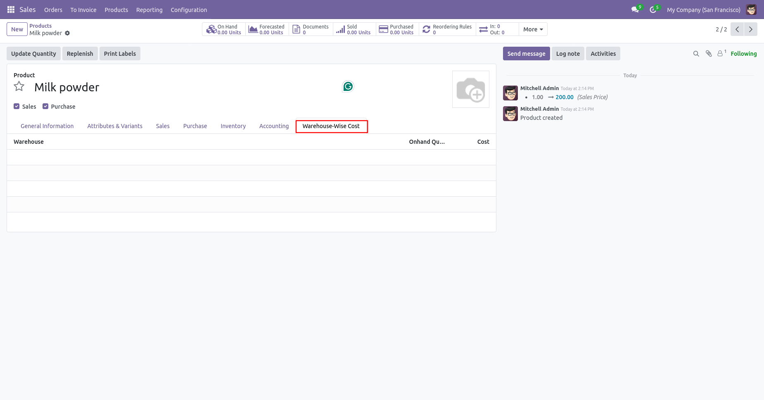Open Purchased 0.00 Units stat button
This screenshot has width=764, height=400.
tap(397, 29)
